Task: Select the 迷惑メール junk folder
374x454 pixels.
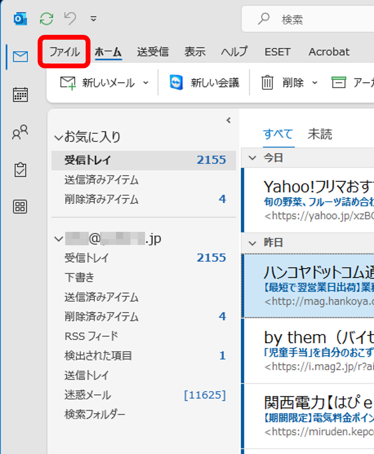Action: tap(88, 395)
